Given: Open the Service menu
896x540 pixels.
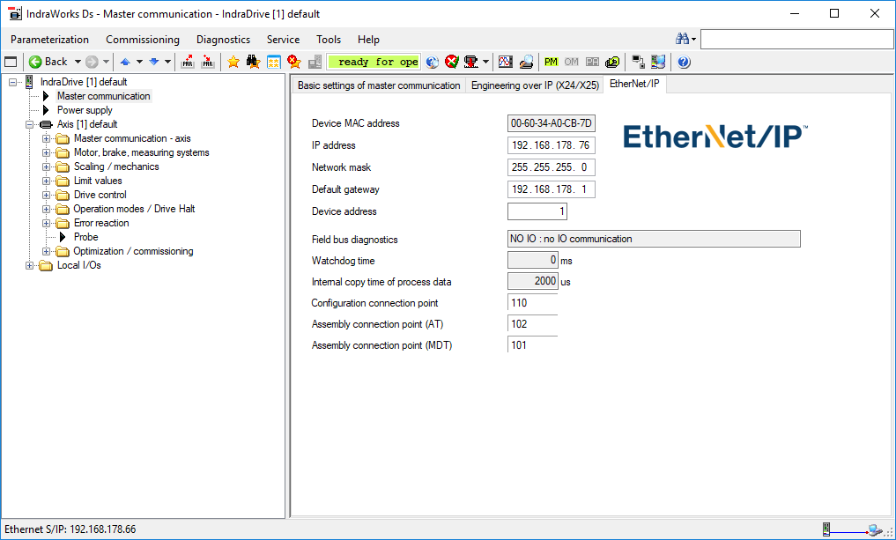Looking at the screenshot, I should (284, 40).
